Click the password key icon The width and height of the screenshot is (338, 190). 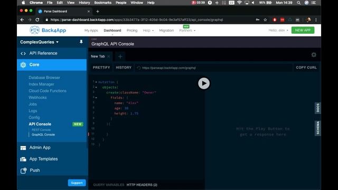click(258, 20)
